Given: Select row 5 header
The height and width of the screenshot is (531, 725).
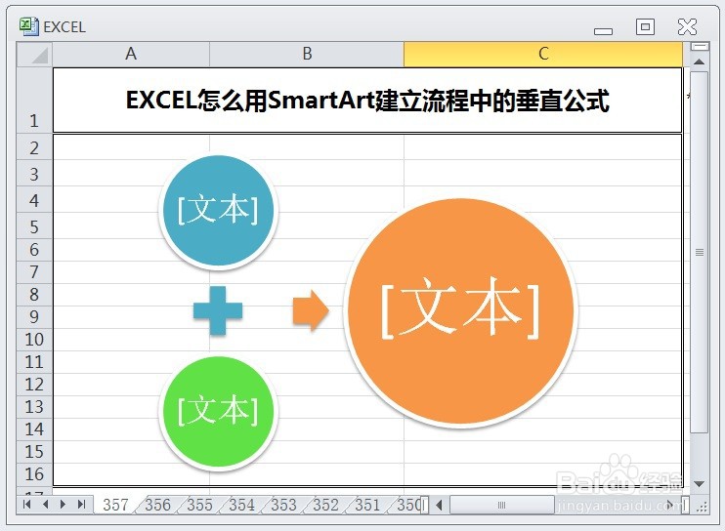Looking at the screenshot, I should pyautogui.click(x=34, y=226).
